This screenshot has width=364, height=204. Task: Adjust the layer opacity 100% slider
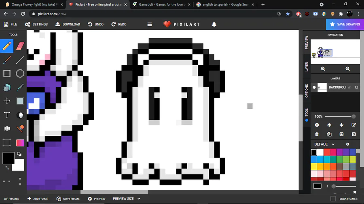[340, 117]
